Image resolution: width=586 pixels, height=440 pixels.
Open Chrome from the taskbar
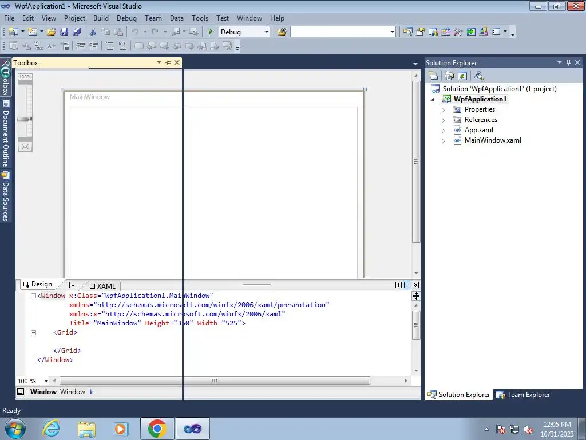click(157, 429)
